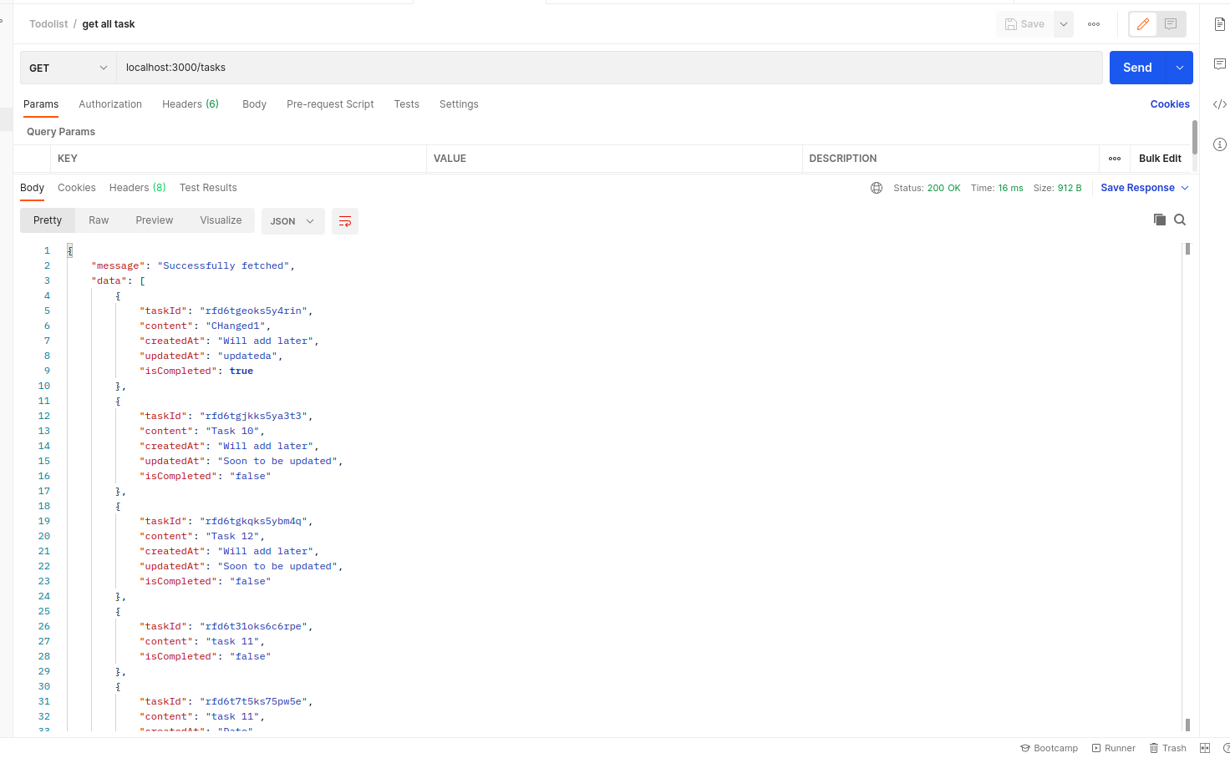Expand the Send button dropdown arrow

click(x=1179, y=68)
